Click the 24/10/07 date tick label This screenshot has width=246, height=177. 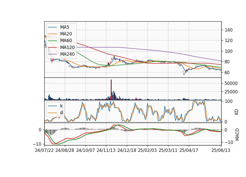[x=86, y=150]
